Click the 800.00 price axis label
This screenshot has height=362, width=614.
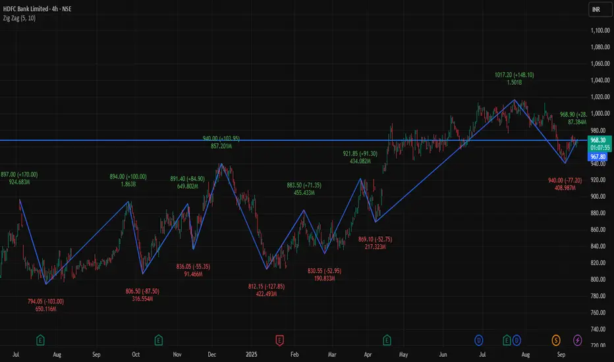click(x=598, y=280)
